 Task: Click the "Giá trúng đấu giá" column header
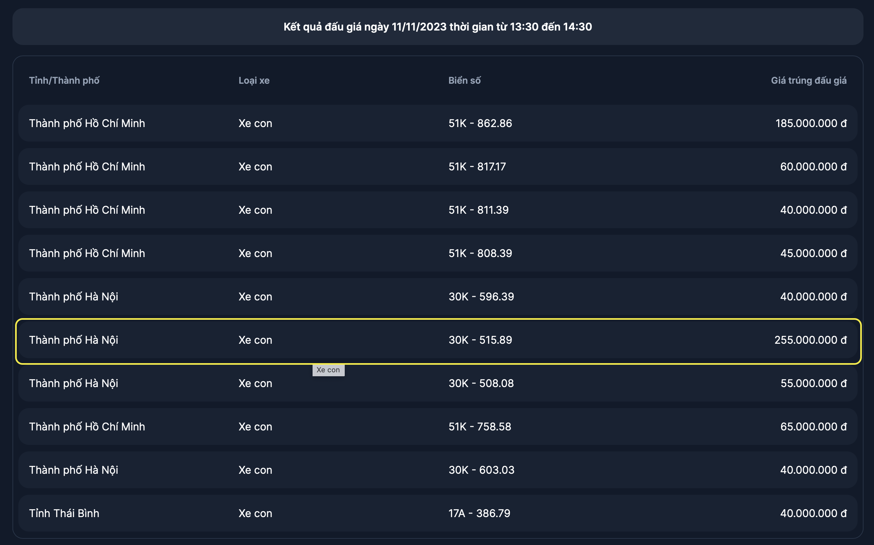808,80
